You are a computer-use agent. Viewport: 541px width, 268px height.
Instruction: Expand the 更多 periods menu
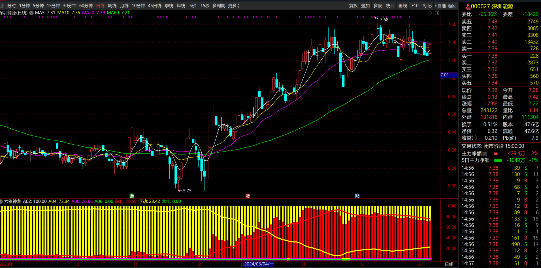pyautogui.click(x=234, y=6)
